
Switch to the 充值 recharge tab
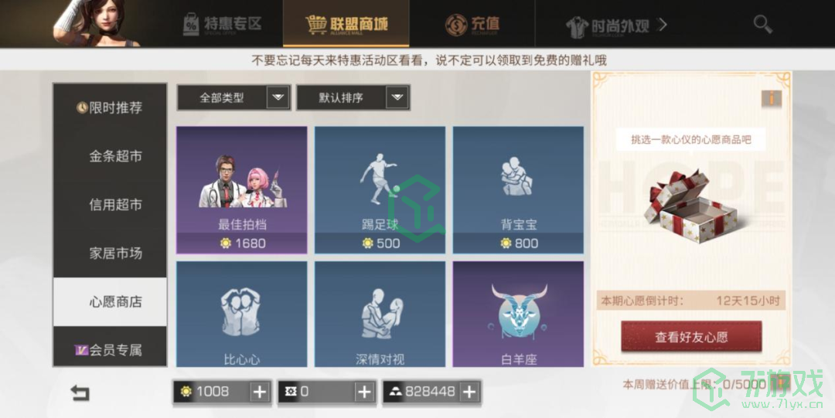coord(472,24)
